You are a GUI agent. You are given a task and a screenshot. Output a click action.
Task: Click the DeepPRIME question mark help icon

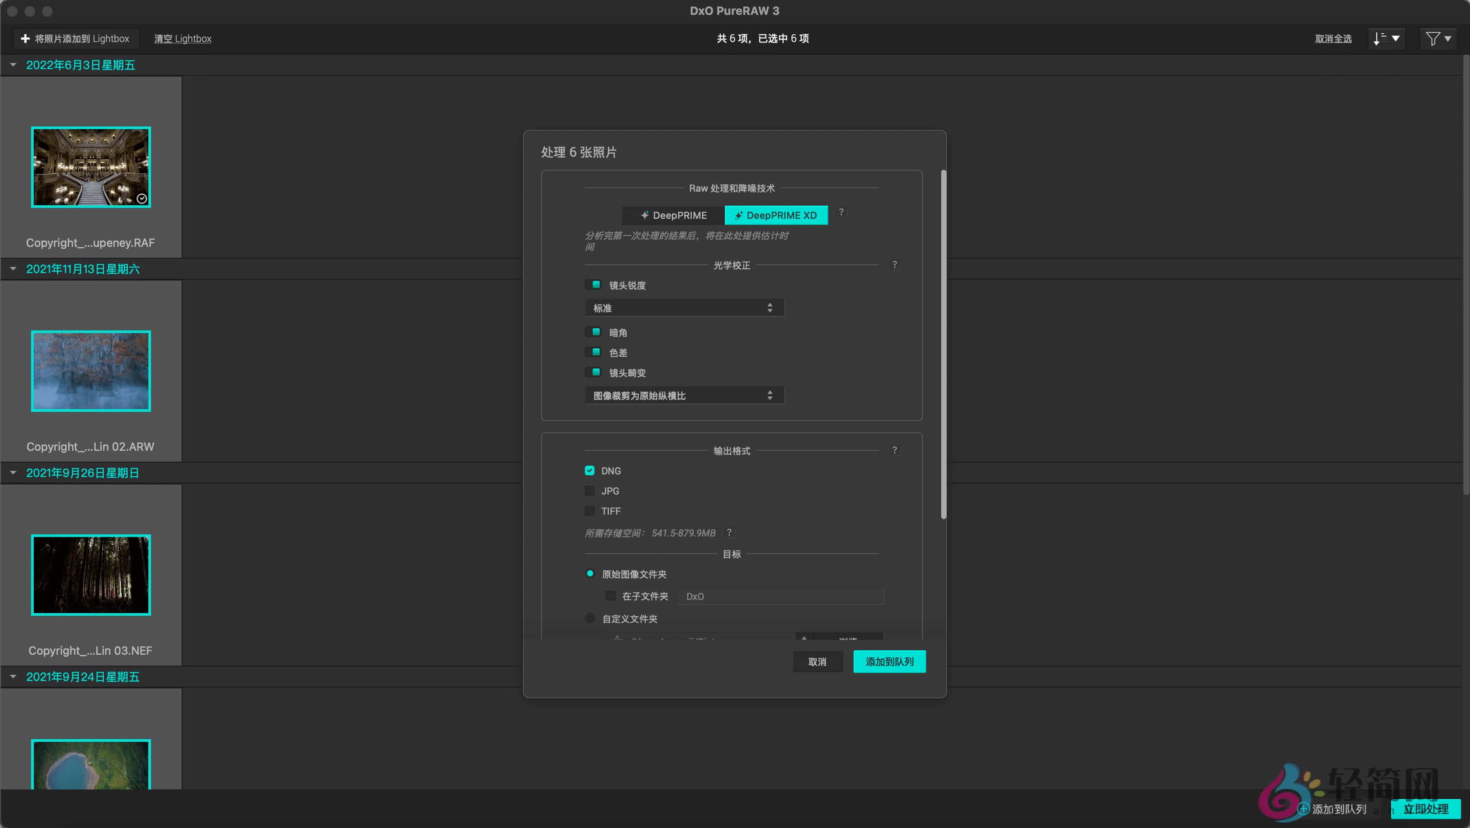[842, 212]
